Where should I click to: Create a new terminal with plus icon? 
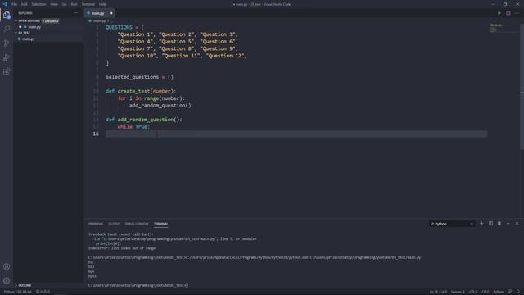(481, 224)
